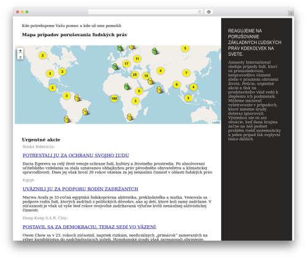Viewport: 307px width, 259px height.
Task: Select the green person marker over Scandinavia
Action: click(x=120, y=48)
